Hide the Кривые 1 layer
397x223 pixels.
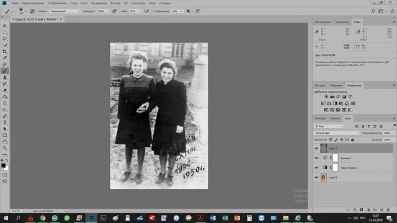pyautogui.click(x=316, y=158)
